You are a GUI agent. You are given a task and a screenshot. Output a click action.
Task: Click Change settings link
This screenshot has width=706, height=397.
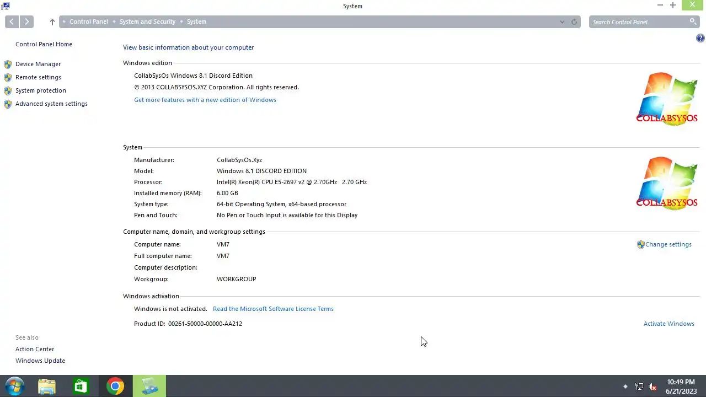tap(668, 244)
